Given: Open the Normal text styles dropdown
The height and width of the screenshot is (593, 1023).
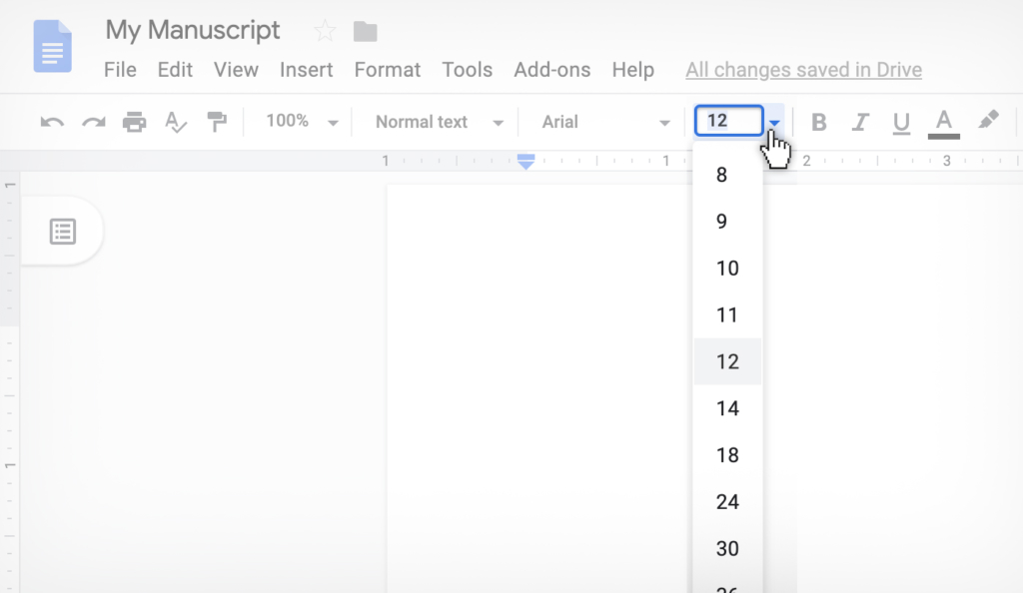Looking at the screenshot, I should [437, 121].
